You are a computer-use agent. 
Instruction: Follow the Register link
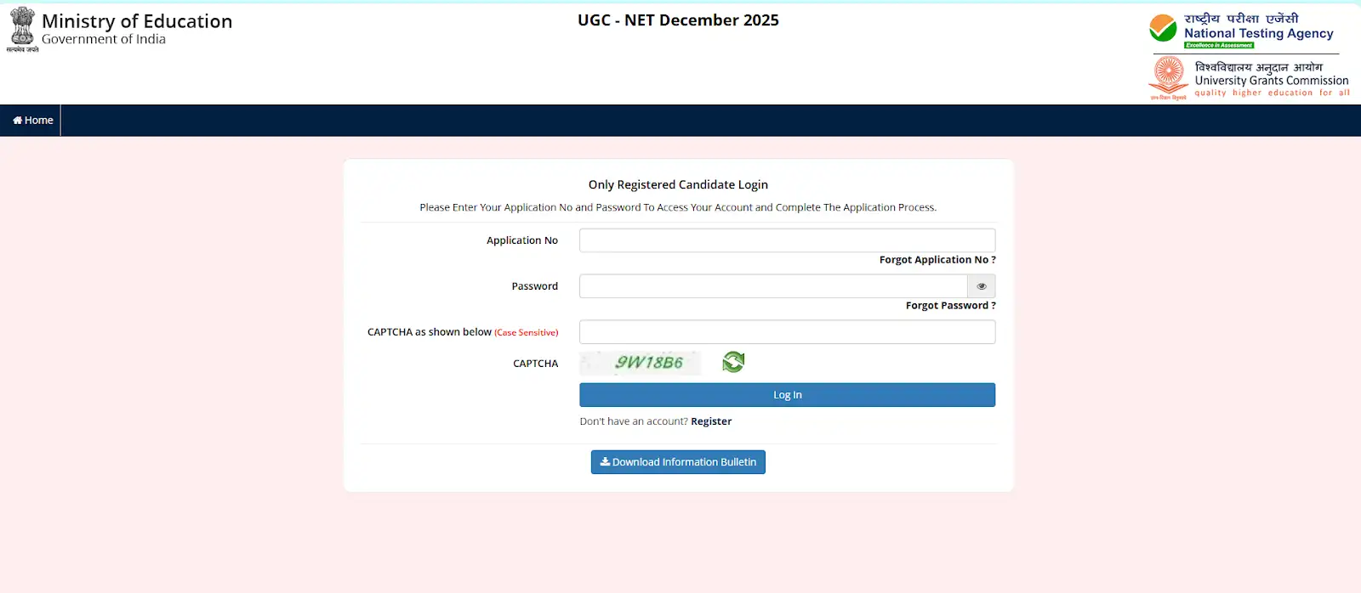click(711, 421)
